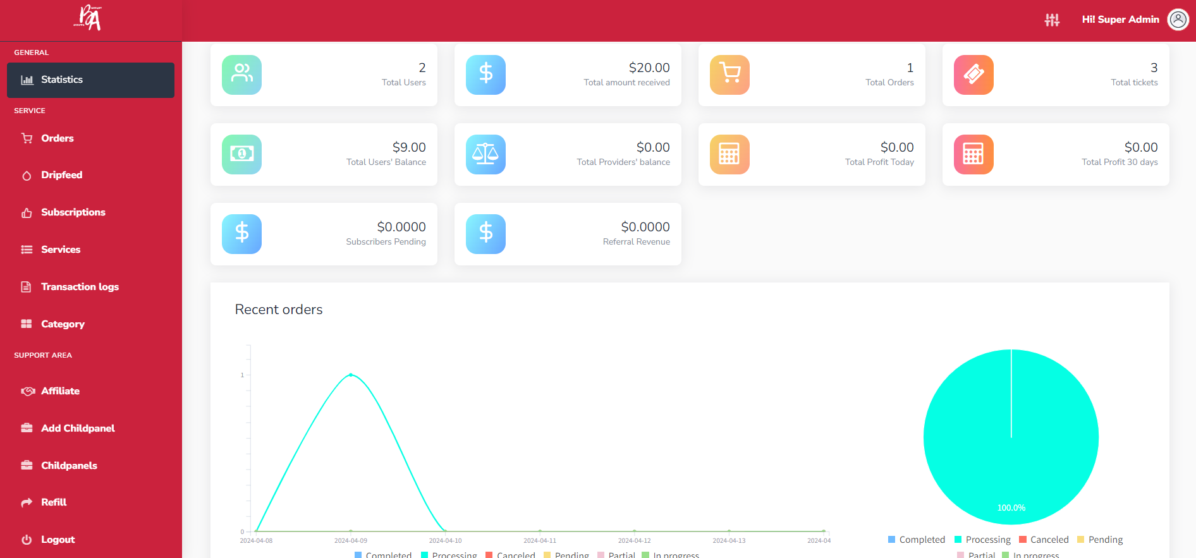
Task: Click the Total tickets ticket icon
Action: point(973,75)
